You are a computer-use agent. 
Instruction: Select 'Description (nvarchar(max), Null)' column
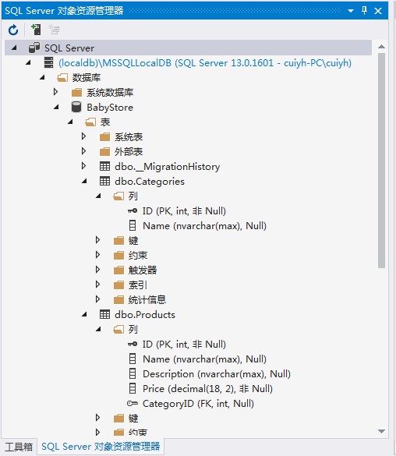coord(217,374)
